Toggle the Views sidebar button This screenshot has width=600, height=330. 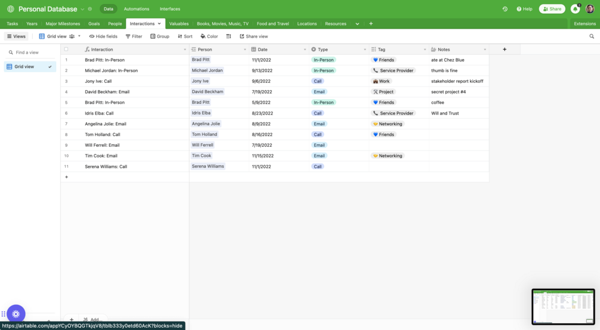(x=16, y=36)
